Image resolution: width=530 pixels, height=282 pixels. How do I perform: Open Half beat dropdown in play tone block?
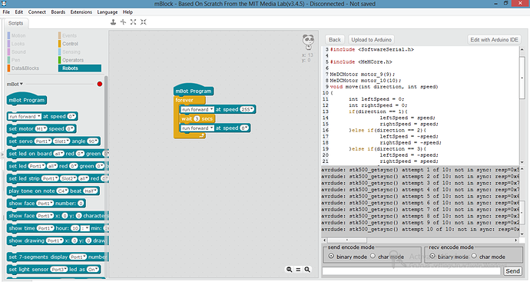pyautogui.click(x=90, y=191)
